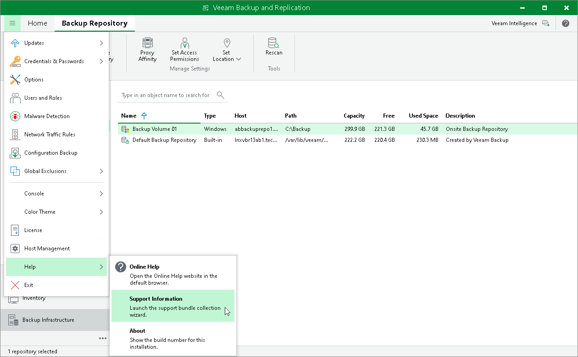
Task: Sort by the Type column header
Action: click(210, 116)
